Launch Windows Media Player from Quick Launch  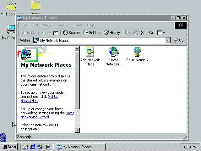point(47,147)
